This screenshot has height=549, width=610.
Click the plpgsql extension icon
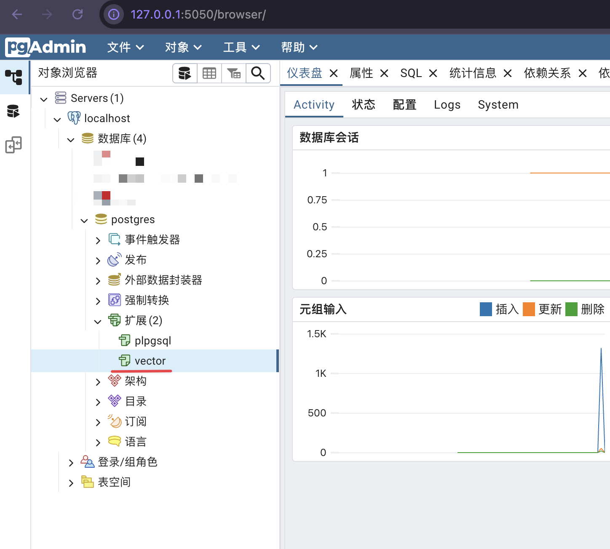(125, 341)
